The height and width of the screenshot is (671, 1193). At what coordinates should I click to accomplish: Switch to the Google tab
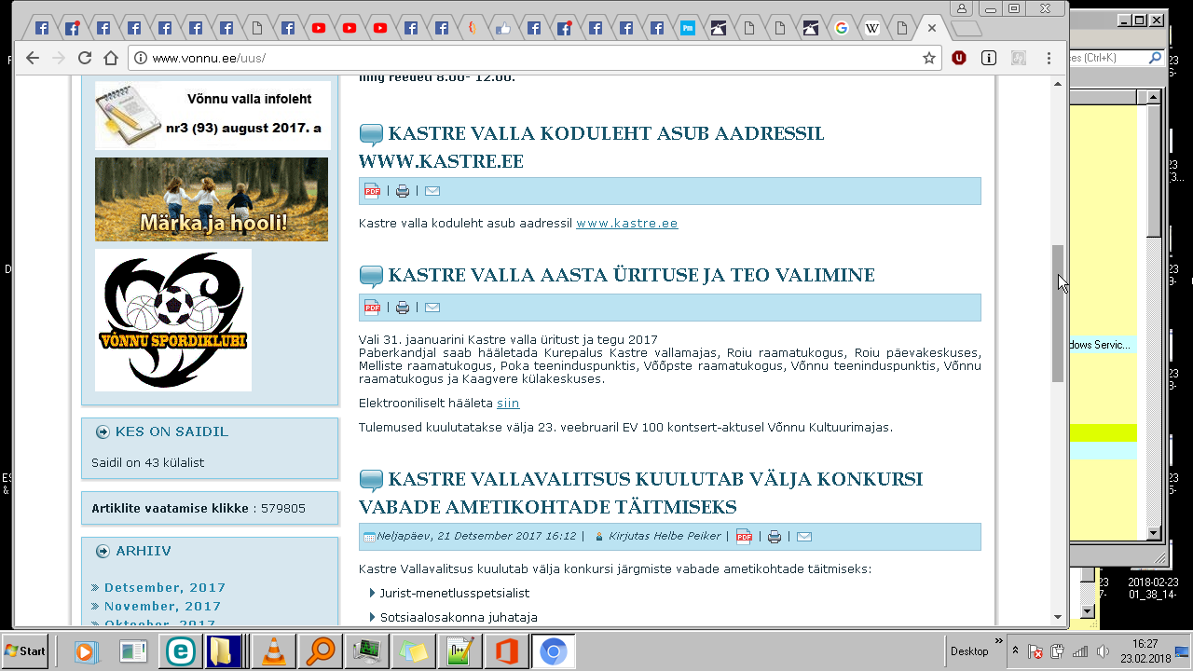[841, 28]
